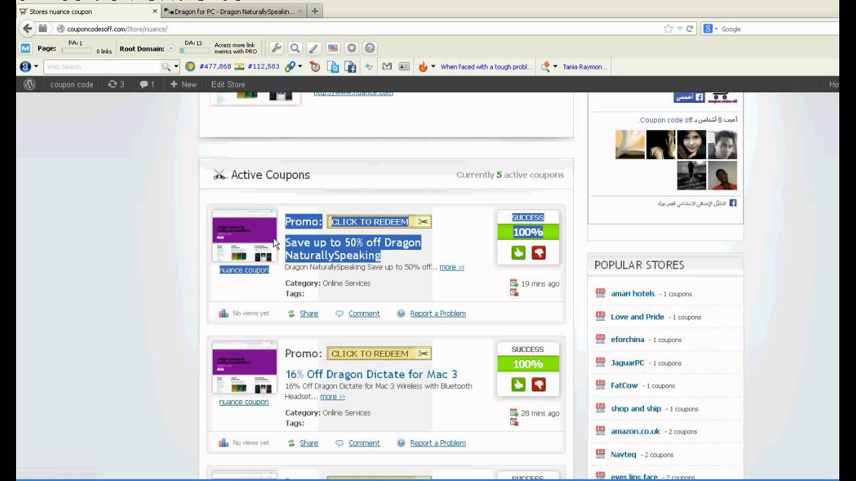Open MozBar help question mark icon
Viewport: 856px width, 481px height.
pos(370,48)
